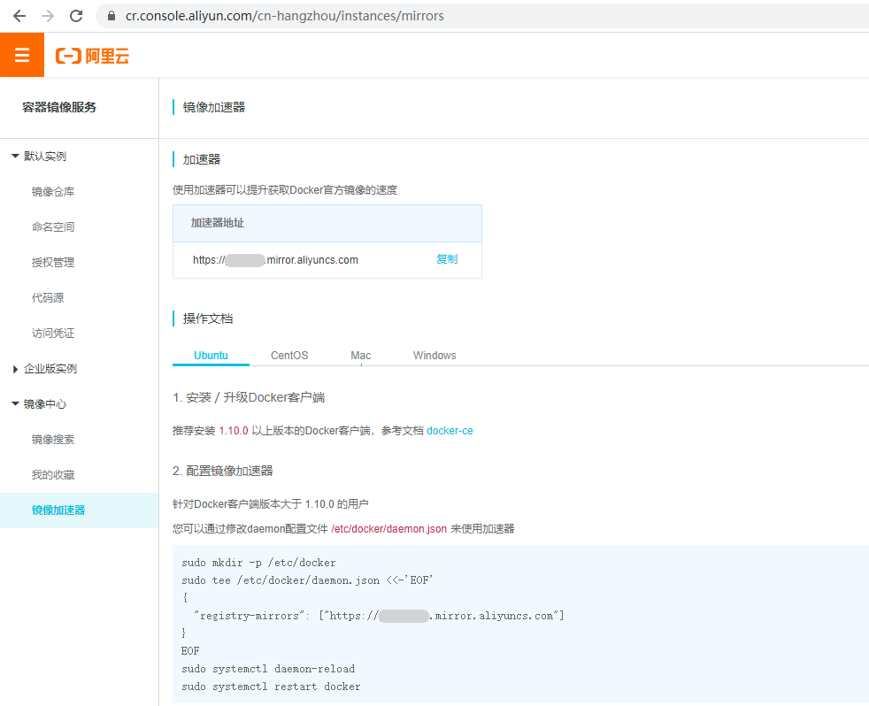Click the address bar URL

[x=284, y=16]
